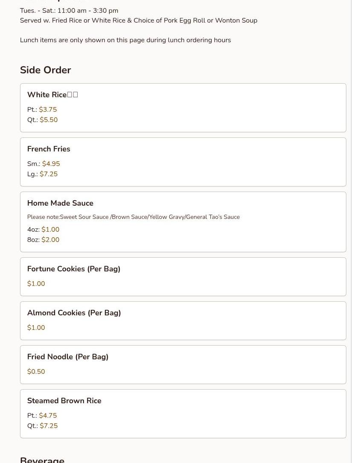
Task: Choose French Fries Sm. $4.95 option
Action: pos(44,164)
